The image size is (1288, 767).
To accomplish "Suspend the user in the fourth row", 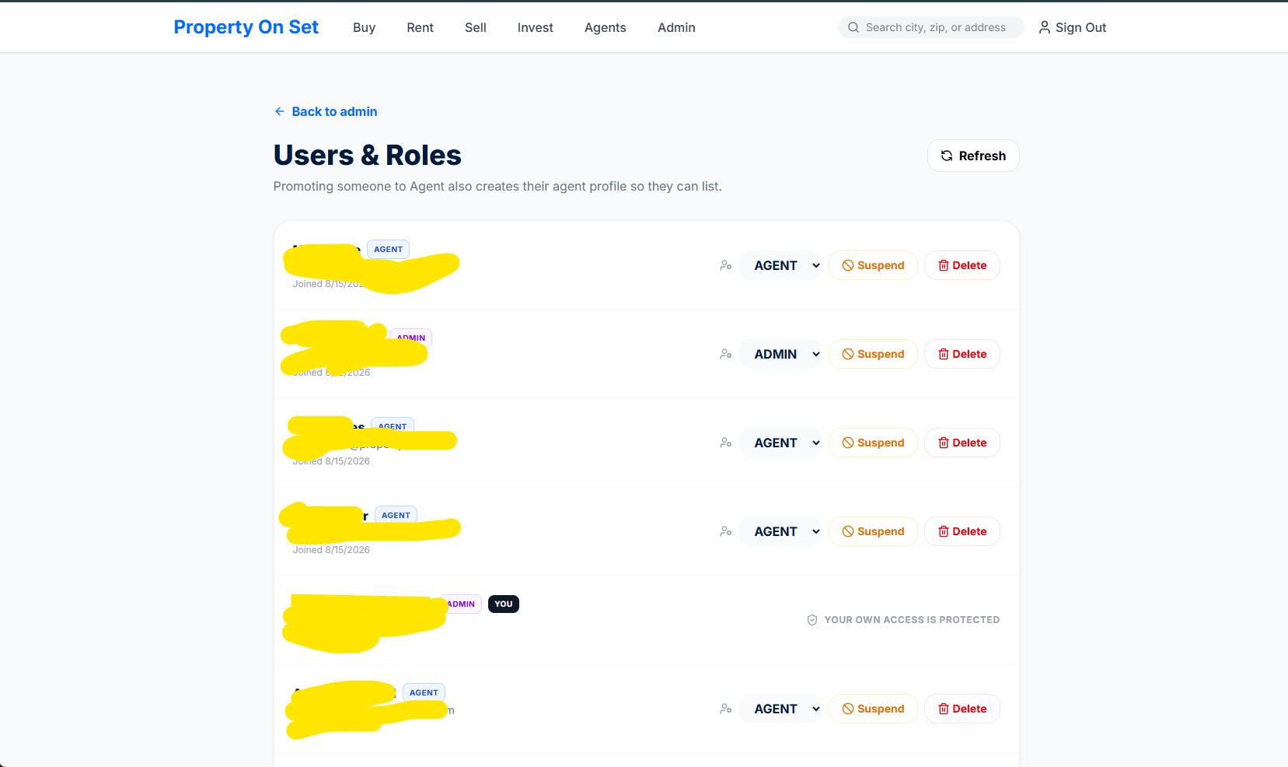I will (x=873, y=531).
